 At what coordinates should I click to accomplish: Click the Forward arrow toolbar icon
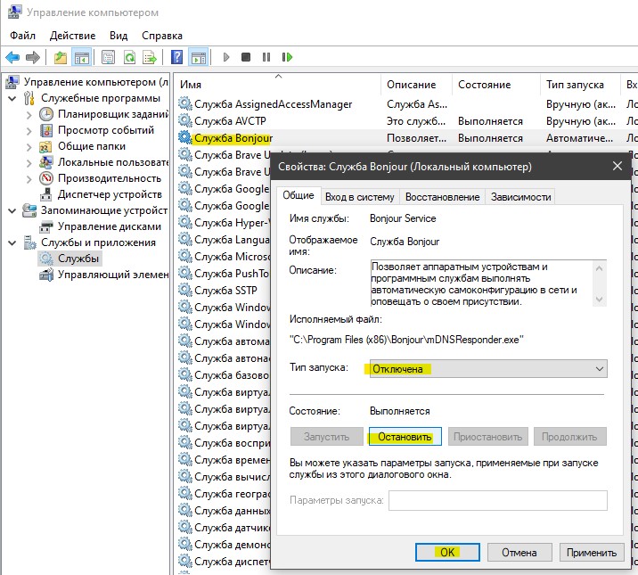[x=33, y=57]
